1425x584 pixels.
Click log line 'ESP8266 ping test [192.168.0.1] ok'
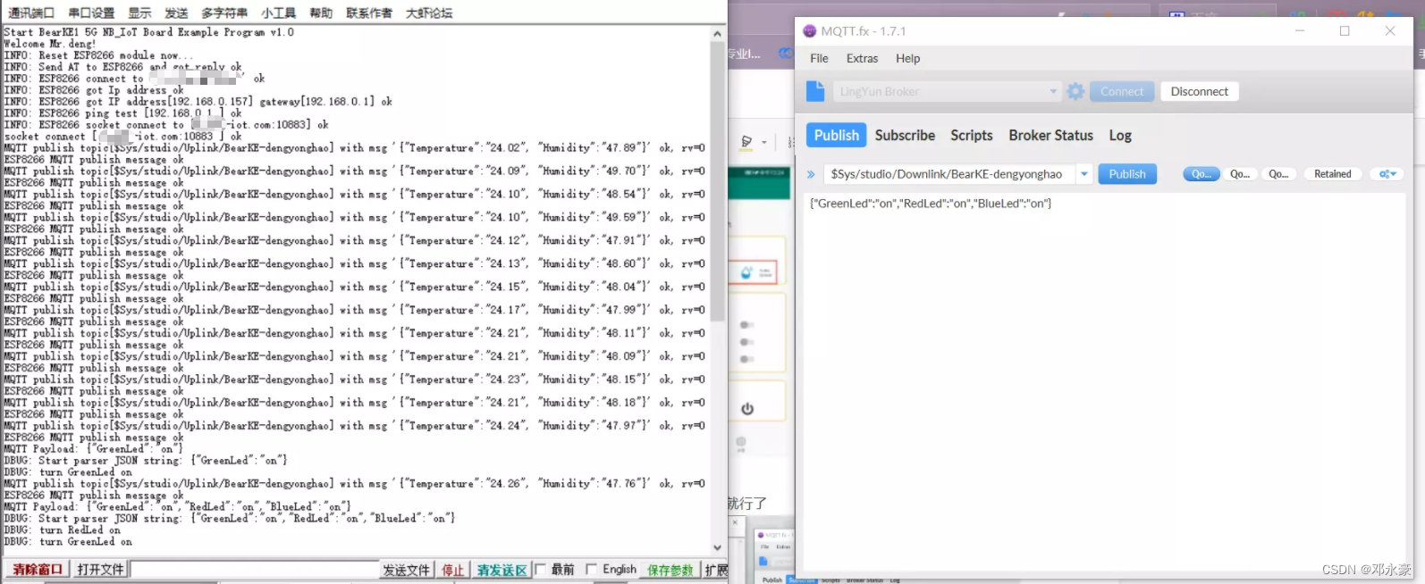122,113
